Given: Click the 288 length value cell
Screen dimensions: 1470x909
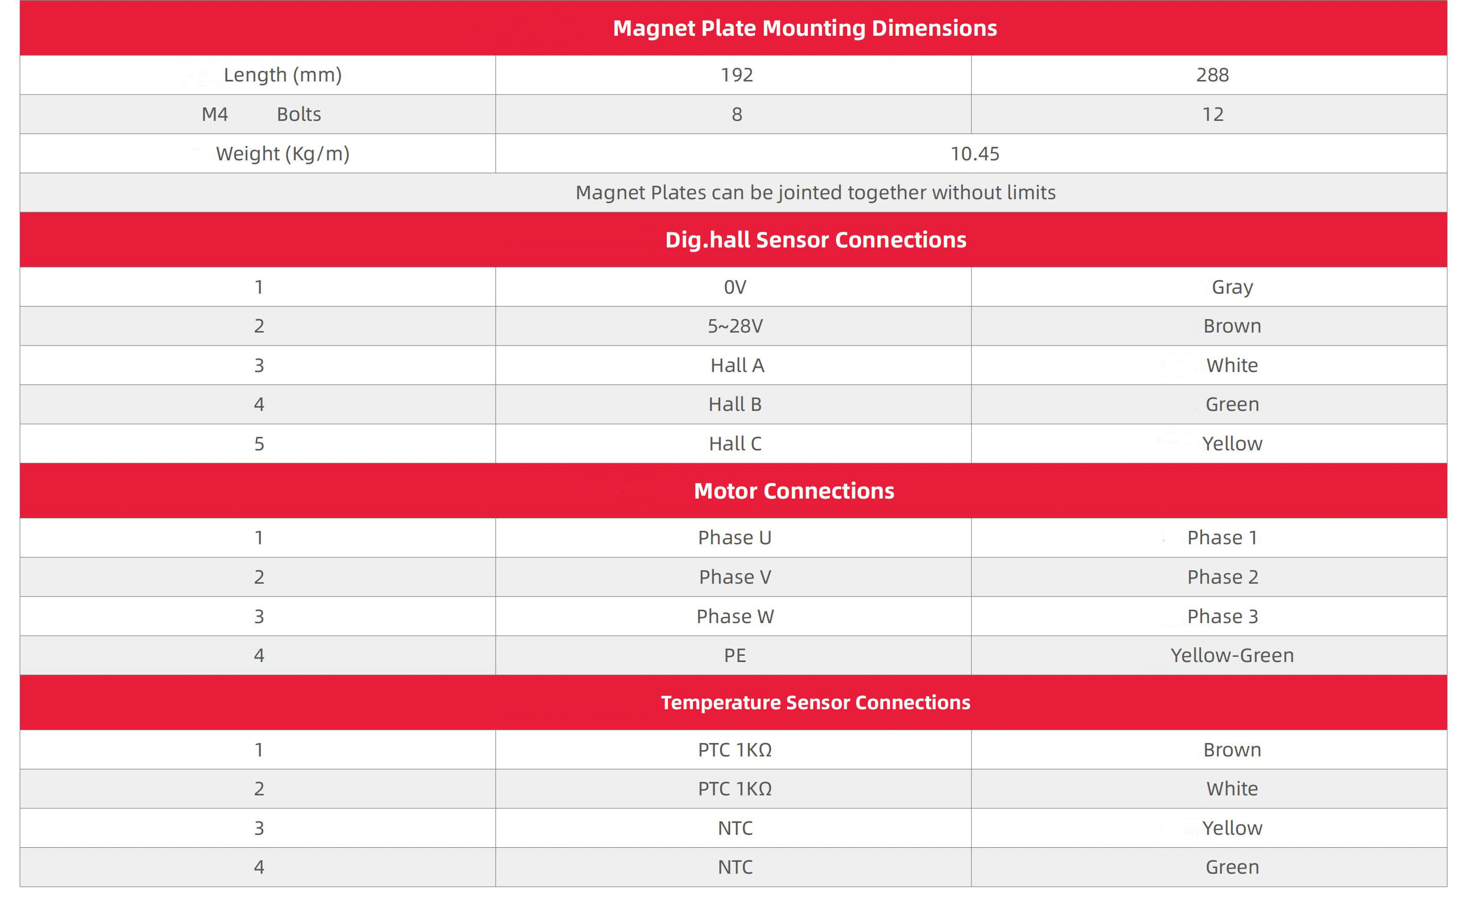Looking at the screenshot, I should point(1212,75).
